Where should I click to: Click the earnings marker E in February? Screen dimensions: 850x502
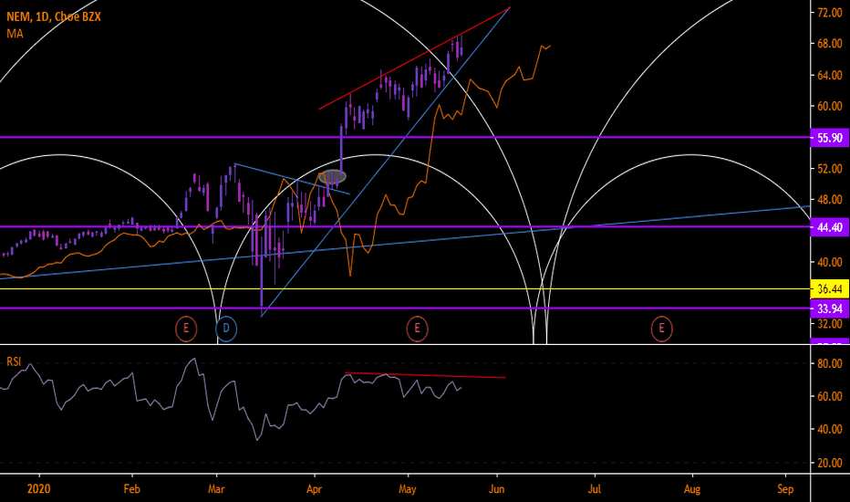186,329
